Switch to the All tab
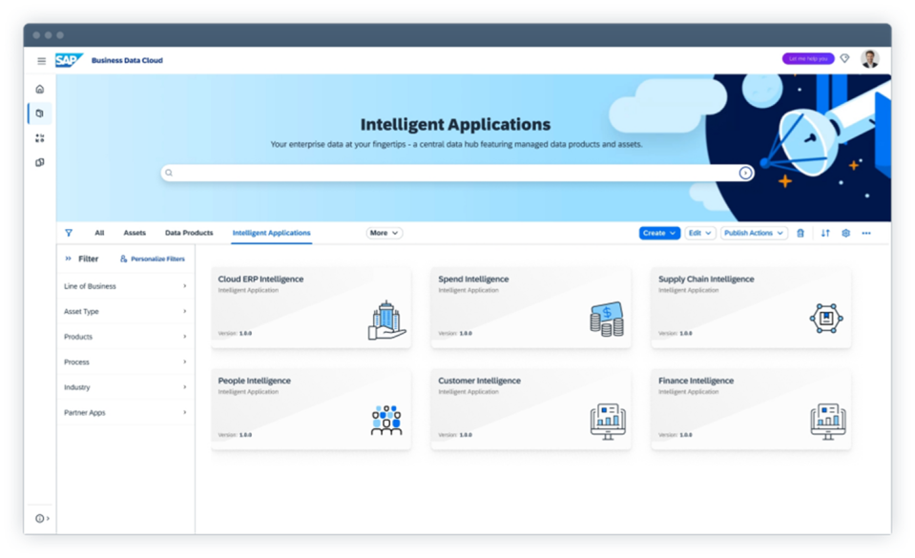This screenshot has width=915, height=558. tap(99, 233)
